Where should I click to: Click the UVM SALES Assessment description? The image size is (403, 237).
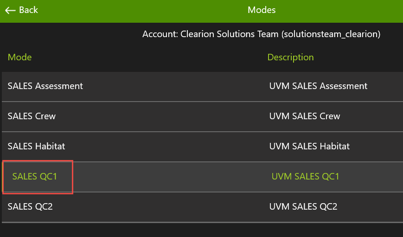pos(318,86)
